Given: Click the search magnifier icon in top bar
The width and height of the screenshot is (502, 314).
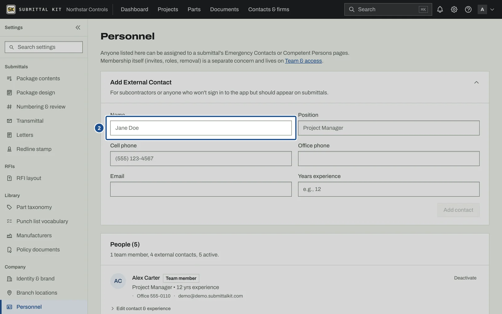Looking at the screenshot, I should 352,9.
